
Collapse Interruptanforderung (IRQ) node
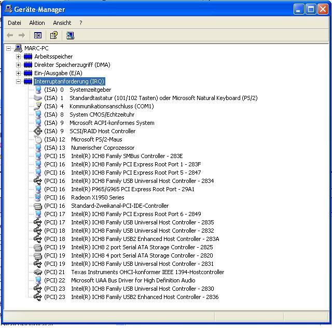click(19, 81)
